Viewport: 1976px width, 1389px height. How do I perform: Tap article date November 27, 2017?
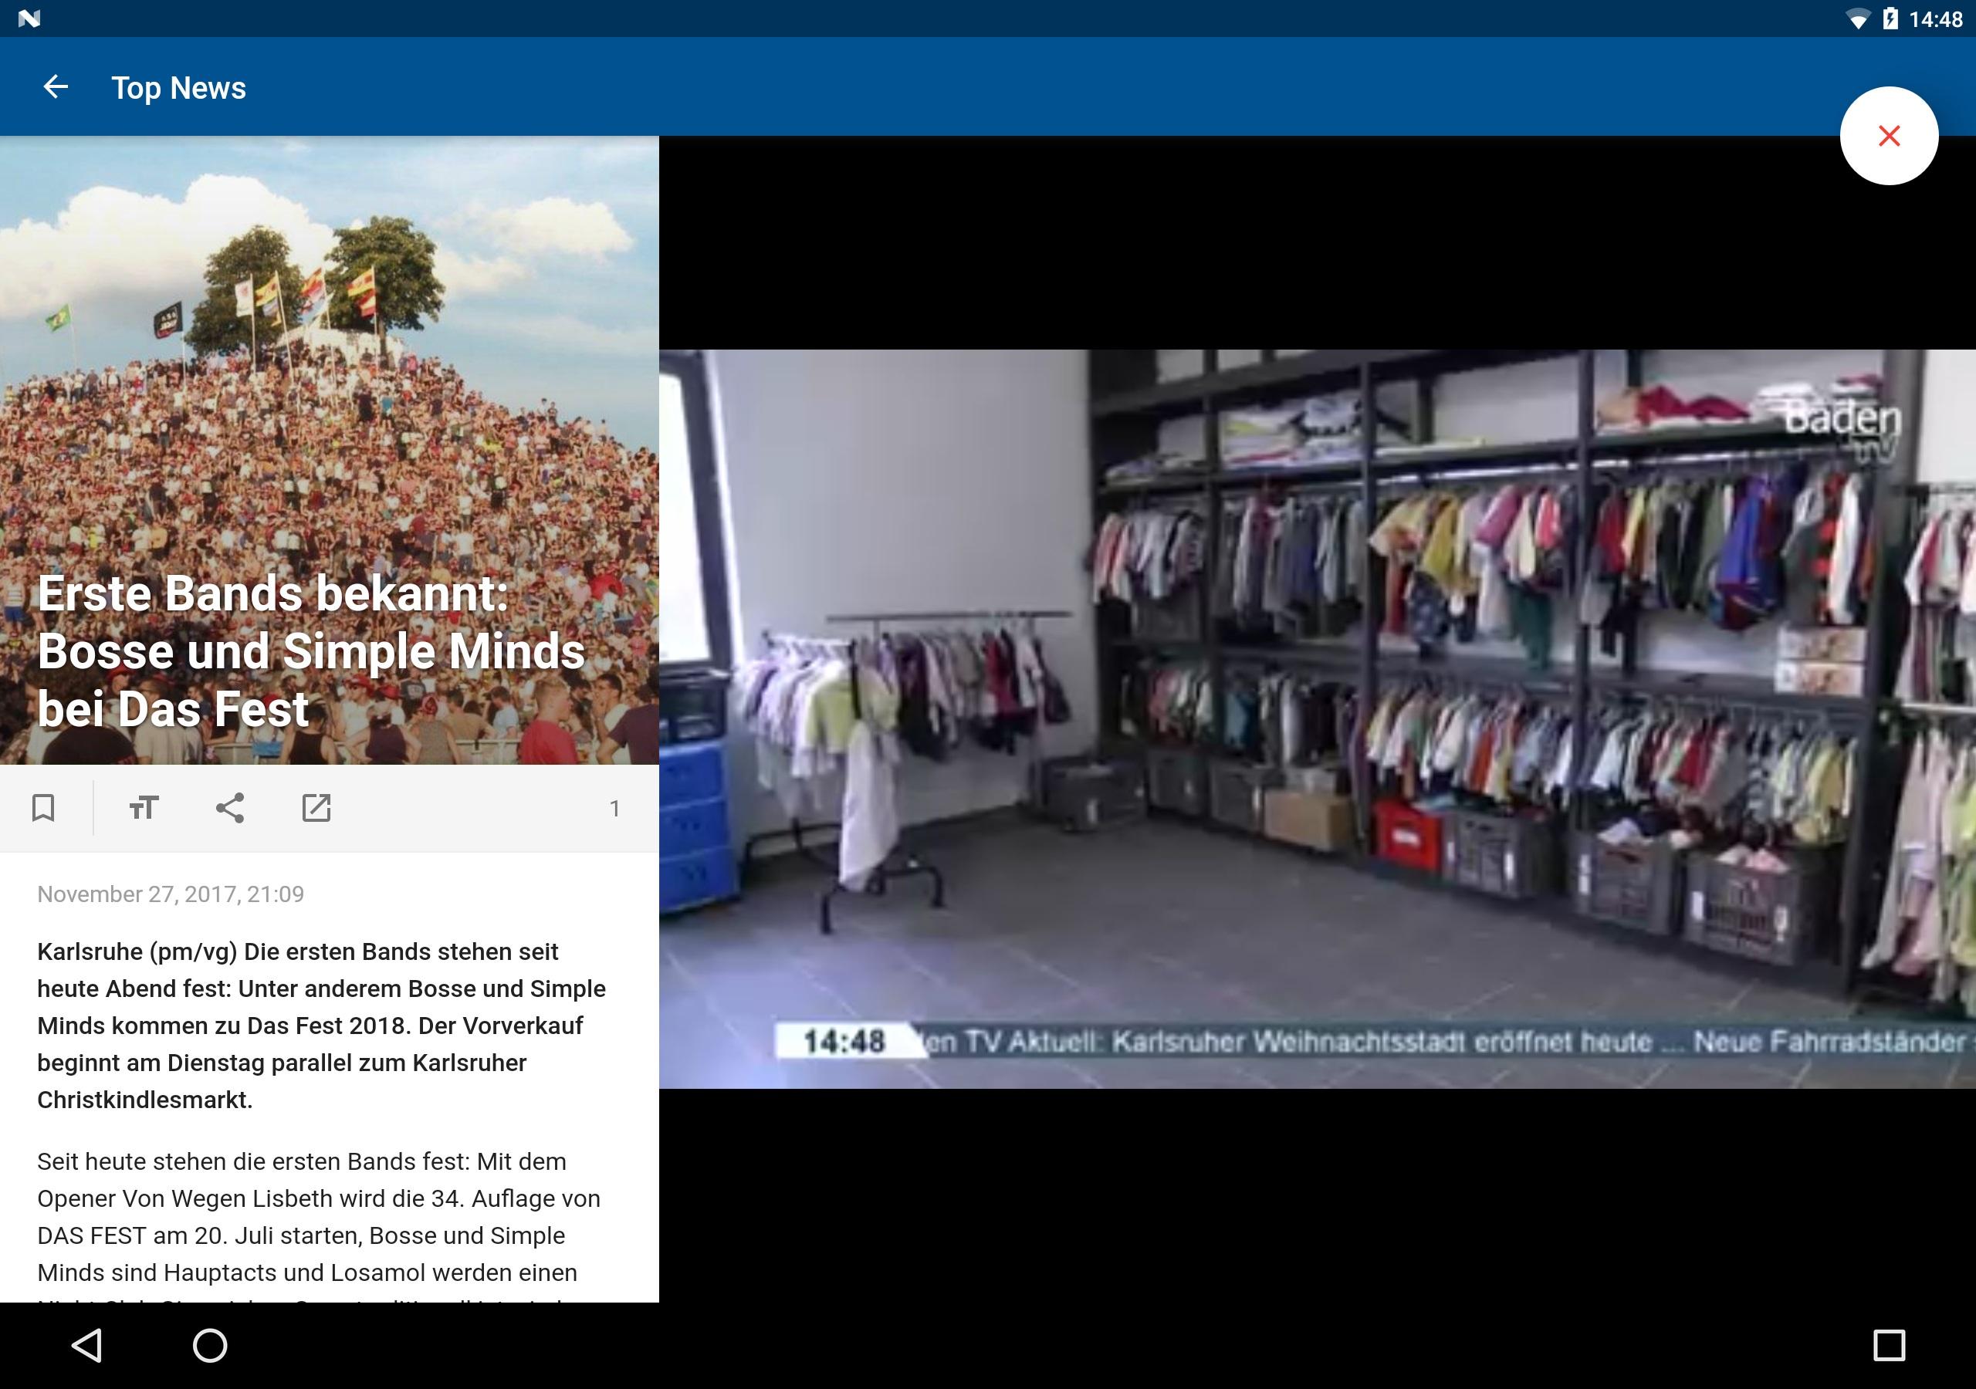click(171, 894)
